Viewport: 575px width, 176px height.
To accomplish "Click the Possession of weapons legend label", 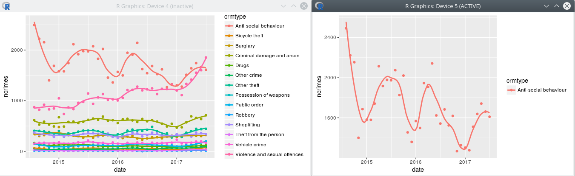I will [262, 95].
